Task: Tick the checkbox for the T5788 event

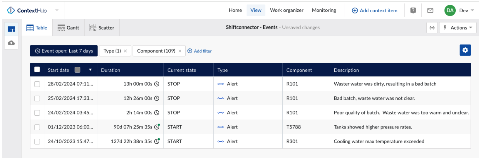Action: (x=37, y=127)
